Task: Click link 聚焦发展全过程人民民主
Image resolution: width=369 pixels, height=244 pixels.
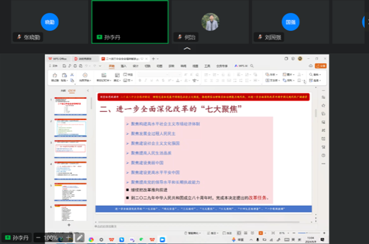Action: pos(153,133)
